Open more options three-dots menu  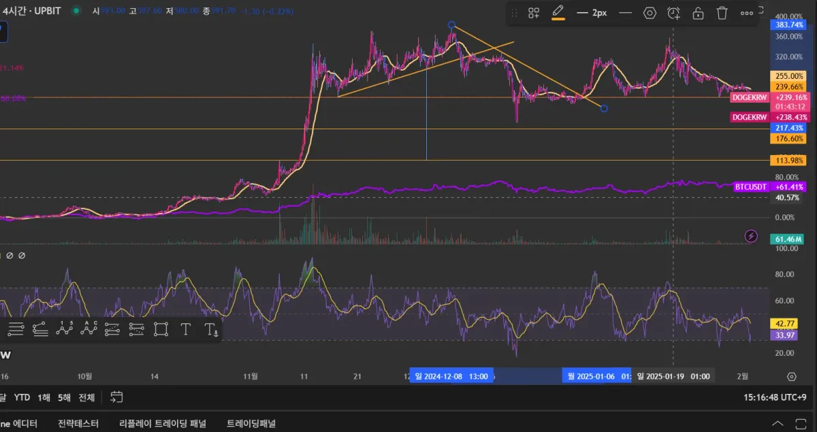[x=747, y=13]
